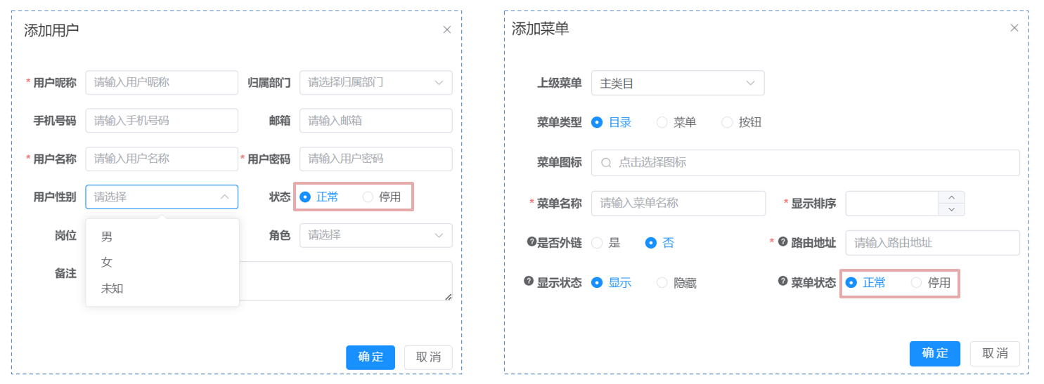Select 隐藏 radio for 显示状态
The height and width of the screenshot is (384, 1044).
(x=662, y=283)
